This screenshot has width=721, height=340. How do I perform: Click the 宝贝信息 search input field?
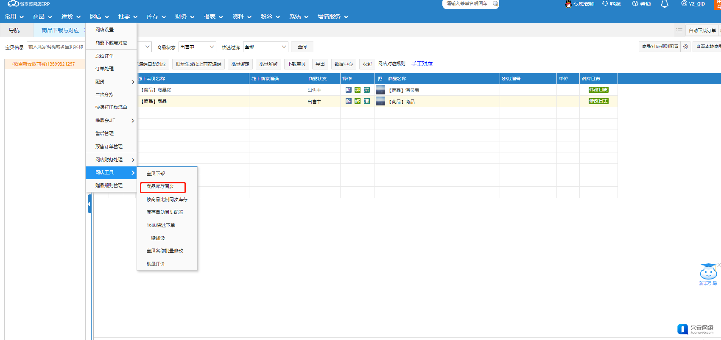pos(56,47)
